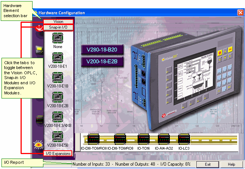Open Help

pyautogui.click(x=232, y=165)
